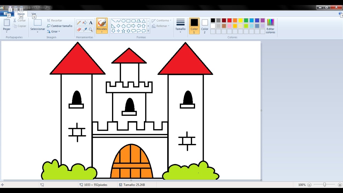Viewport: 343px width, 193px height.
Task: Select the Pencil tool
Action: coord(79,23)
